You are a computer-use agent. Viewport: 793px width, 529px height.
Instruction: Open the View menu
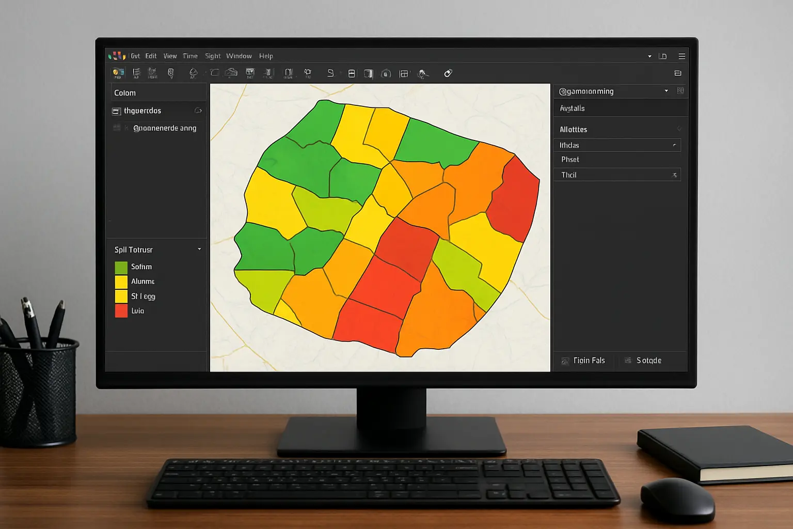[x=170, y=56]
